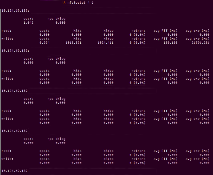Screen dimensions: 213x175
Task: Select the write kB/op value 1024.411
Action: [x=105, y=43]
